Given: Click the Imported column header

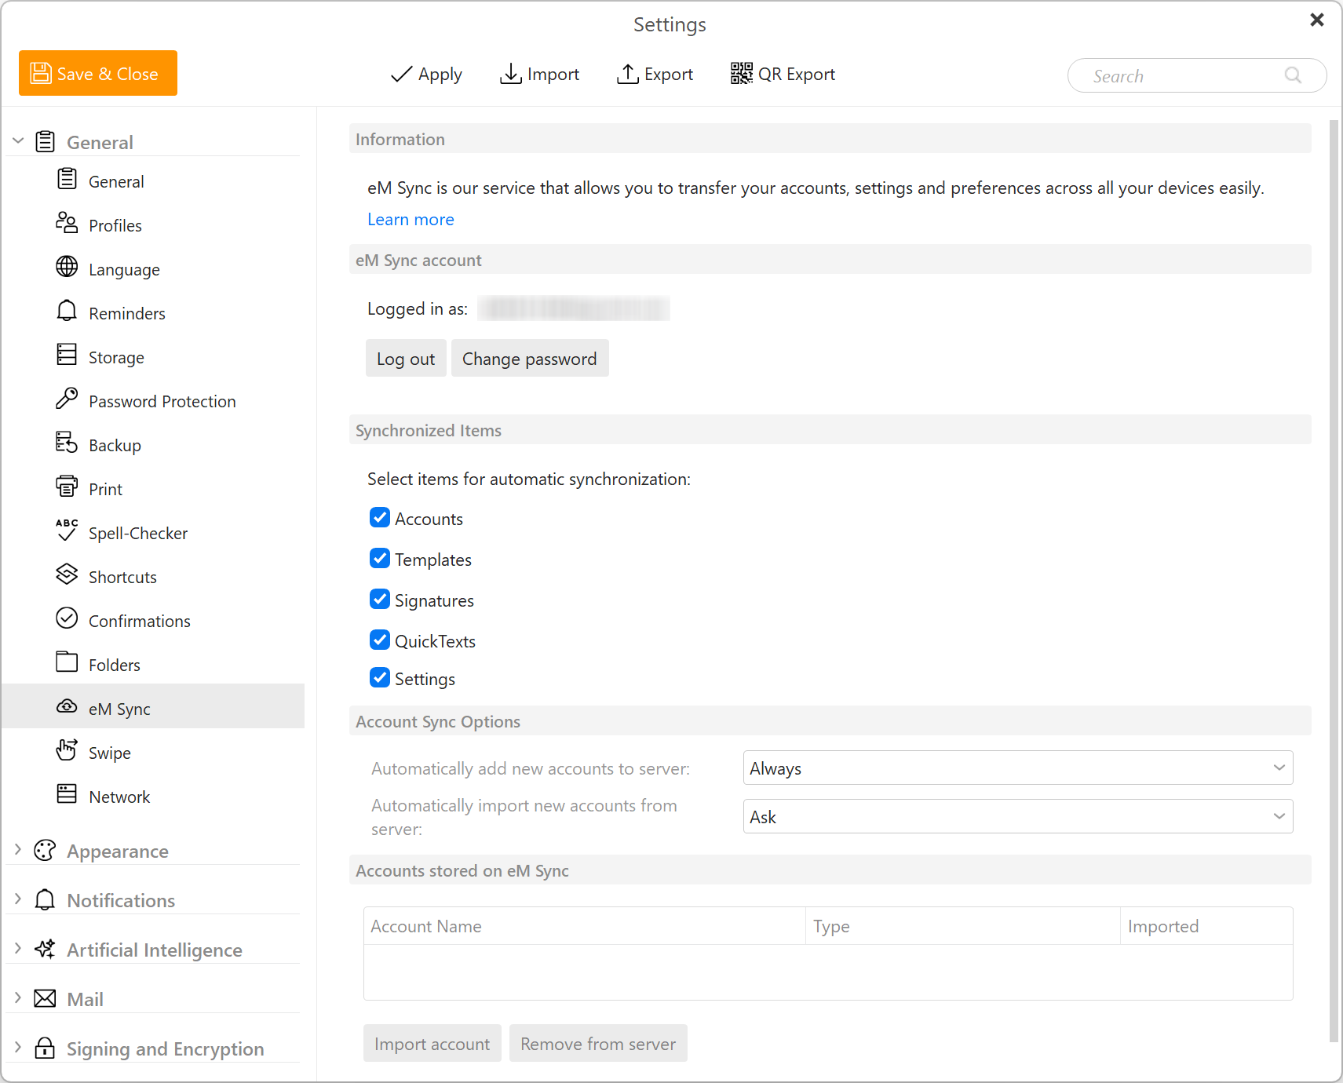Looking at the screenshot, I should click(x=1206, y=926).
